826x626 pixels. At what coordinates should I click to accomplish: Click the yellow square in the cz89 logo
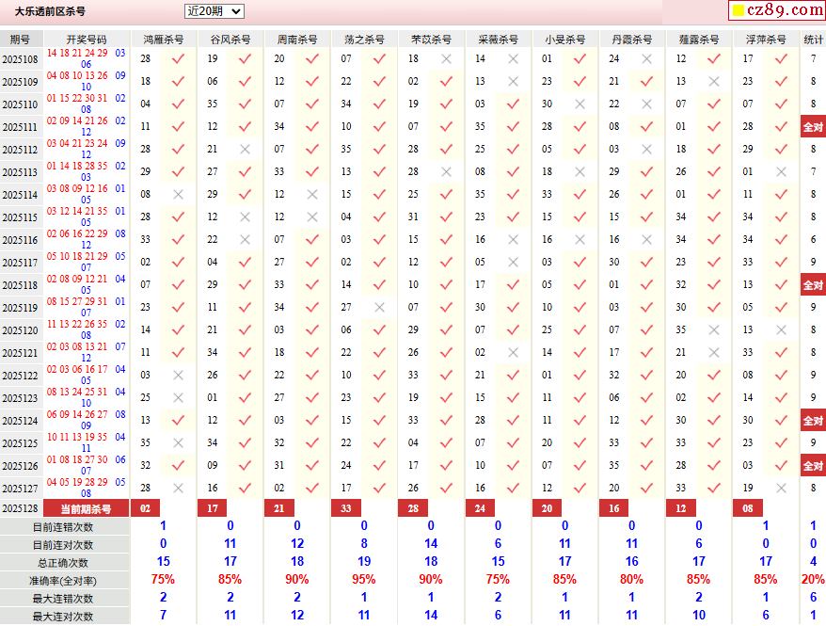point(739,11)
